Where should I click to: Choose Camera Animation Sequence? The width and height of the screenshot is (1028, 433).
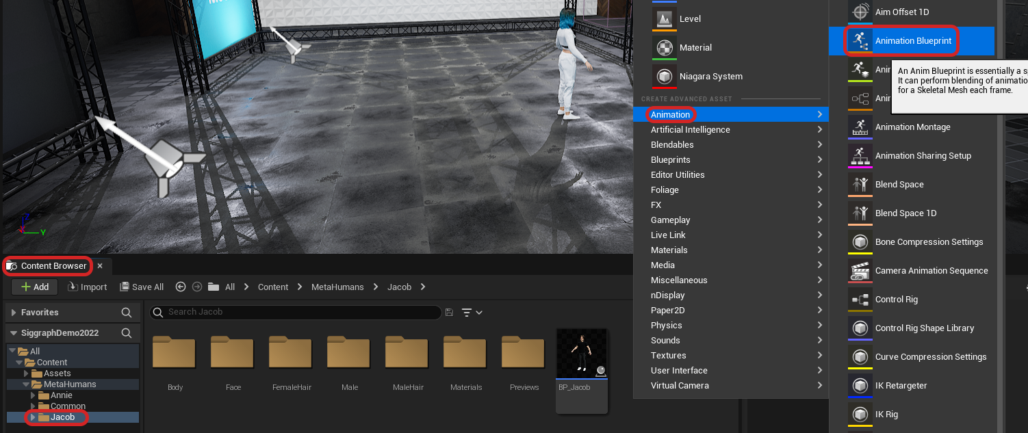931,271
